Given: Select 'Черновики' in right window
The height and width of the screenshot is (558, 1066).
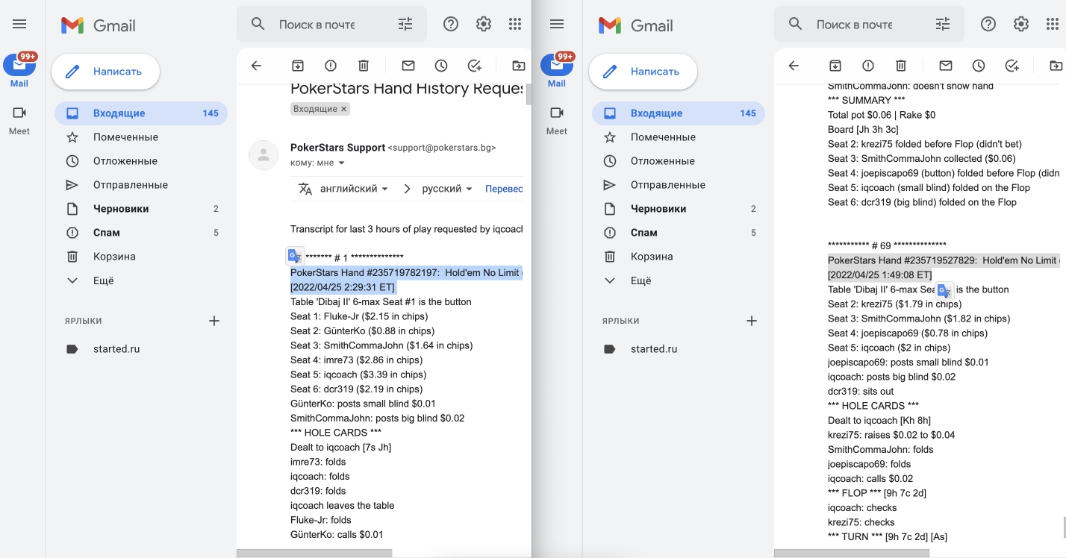Looking at the screenshot, I should point(678,209).
